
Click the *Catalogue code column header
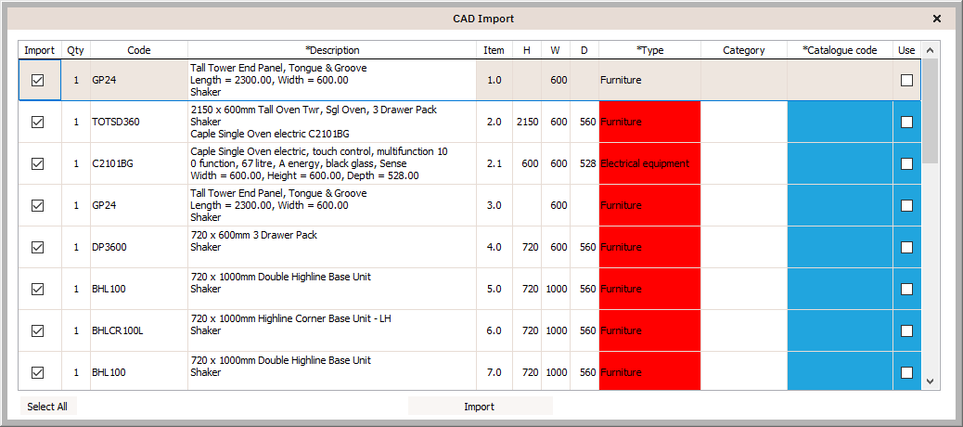coord(840,50)
